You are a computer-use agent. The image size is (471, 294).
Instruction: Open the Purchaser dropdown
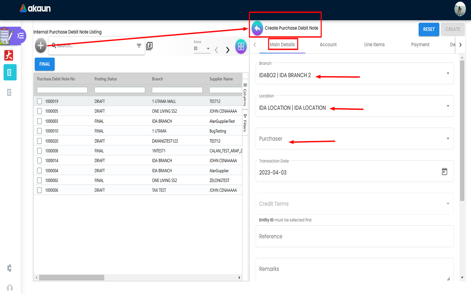click(x=448, y=139)
